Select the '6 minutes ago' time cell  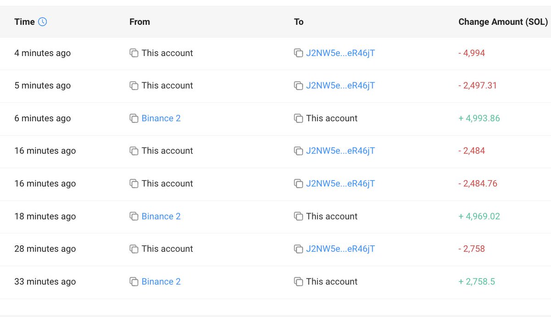[42, 119]
